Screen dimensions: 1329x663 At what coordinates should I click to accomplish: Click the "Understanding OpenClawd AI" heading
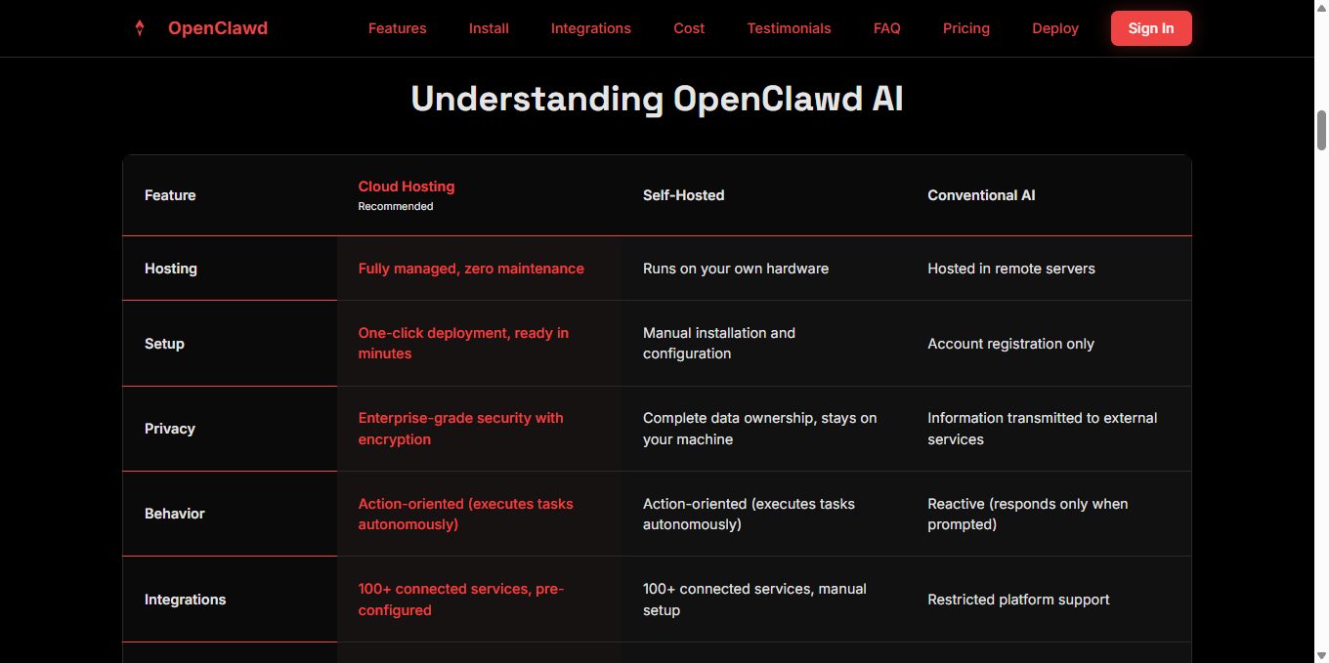click(x=657, y=100)
